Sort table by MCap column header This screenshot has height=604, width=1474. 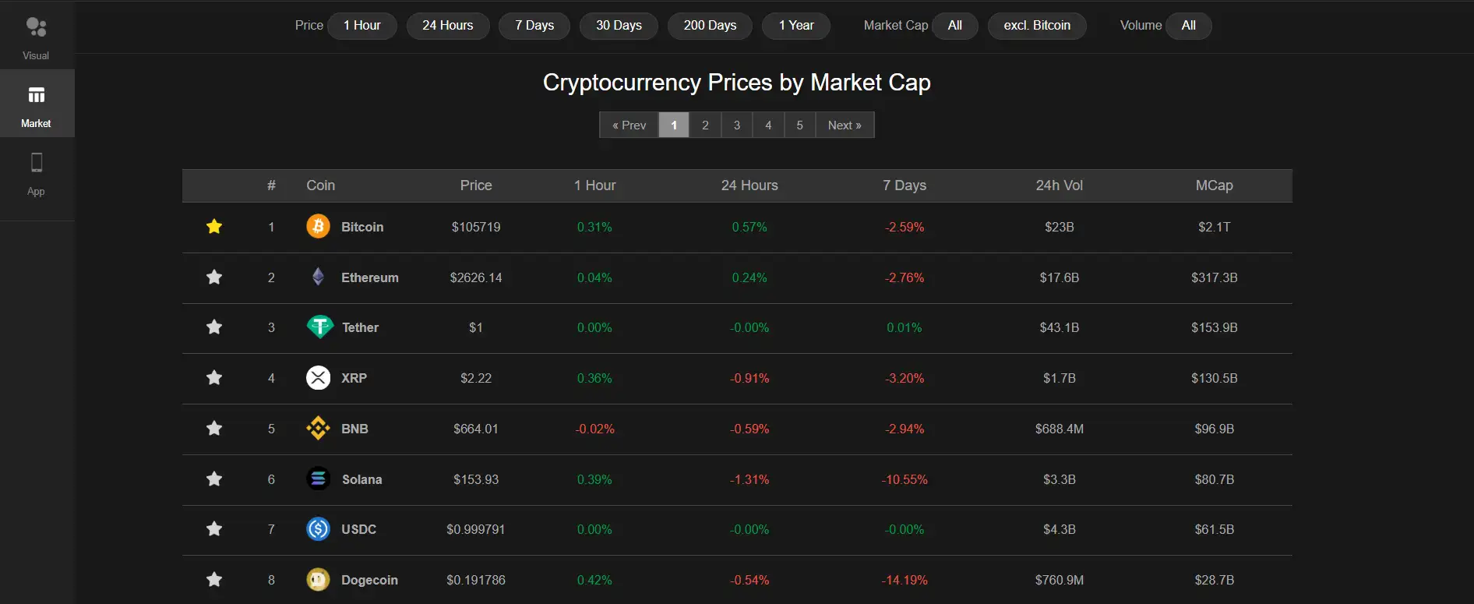[x=1214, y=185]
